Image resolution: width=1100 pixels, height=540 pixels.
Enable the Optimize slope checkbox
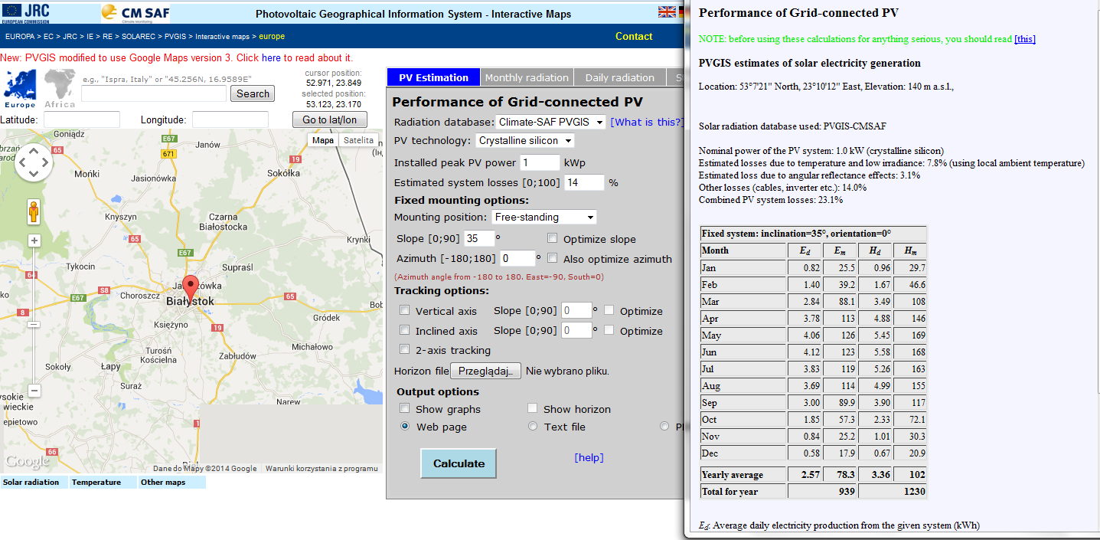[x=553, y=238]
